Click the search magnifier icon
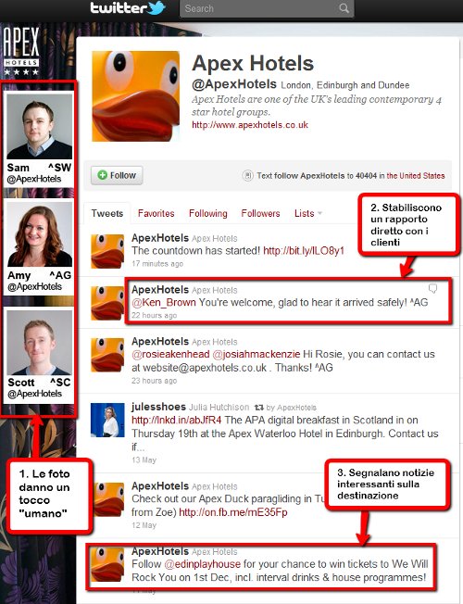Viewport: 463px width, 604px height. (x=344, y=8)
